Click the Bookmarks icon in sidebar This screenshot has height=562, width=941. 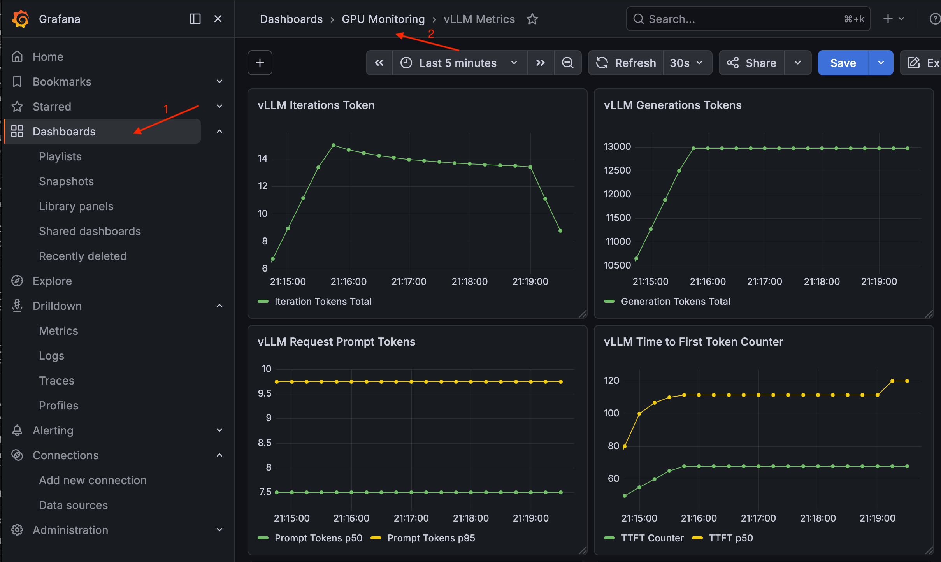[x=17, y=82]
